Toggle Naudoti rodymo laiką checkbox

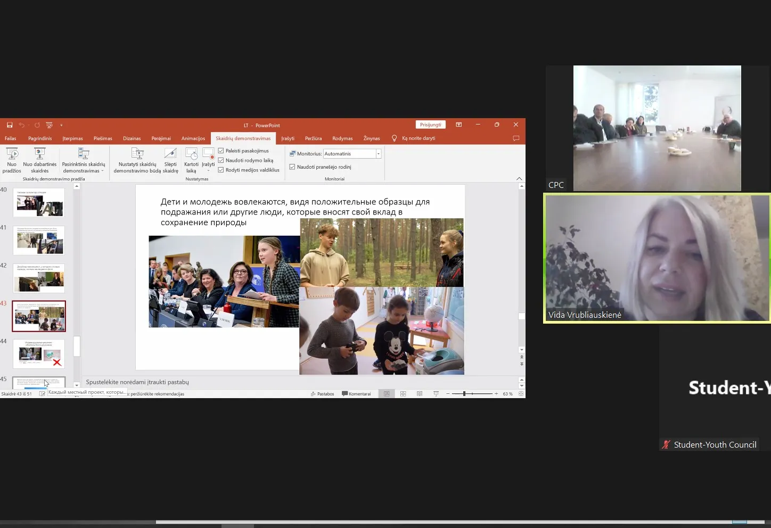(x=221, y=160)
